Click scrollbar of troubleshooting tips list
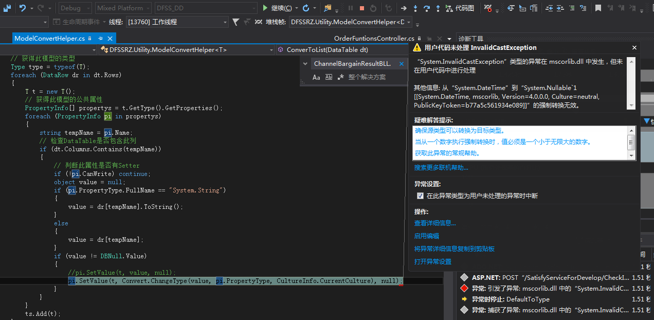Image resolution: width=654 pixels, height=320 pixels. (x=631, y=143)
